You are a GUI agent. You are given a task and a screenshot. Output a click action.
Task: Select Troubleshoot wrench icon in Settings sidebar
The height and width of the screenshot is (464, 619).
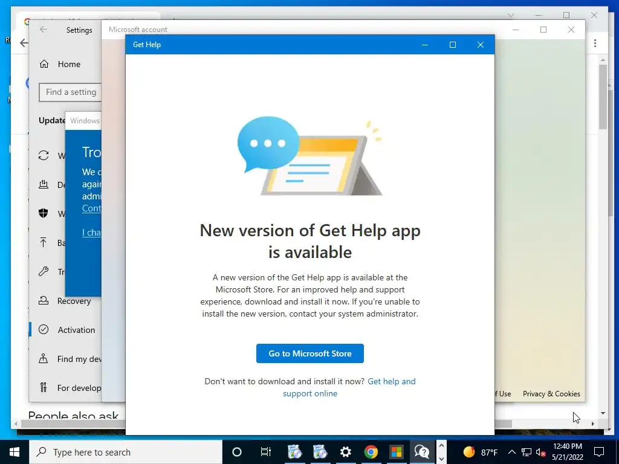pos(44,271)
